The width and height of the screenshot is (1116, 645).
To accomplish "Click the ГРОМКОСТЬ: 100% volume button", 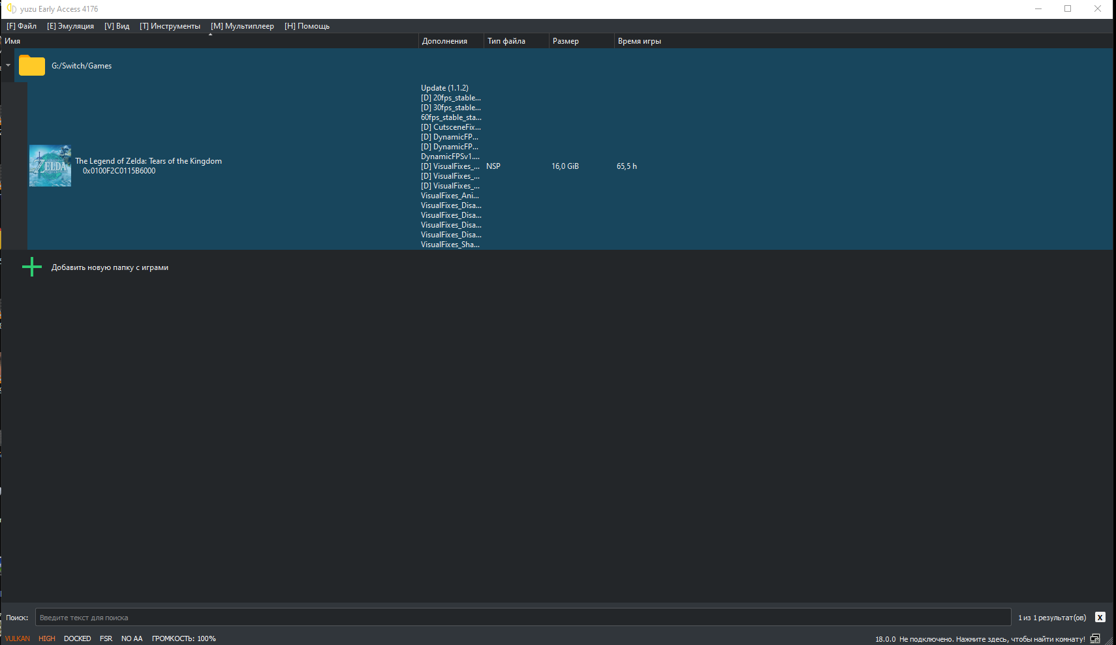I will click(184, 638).
